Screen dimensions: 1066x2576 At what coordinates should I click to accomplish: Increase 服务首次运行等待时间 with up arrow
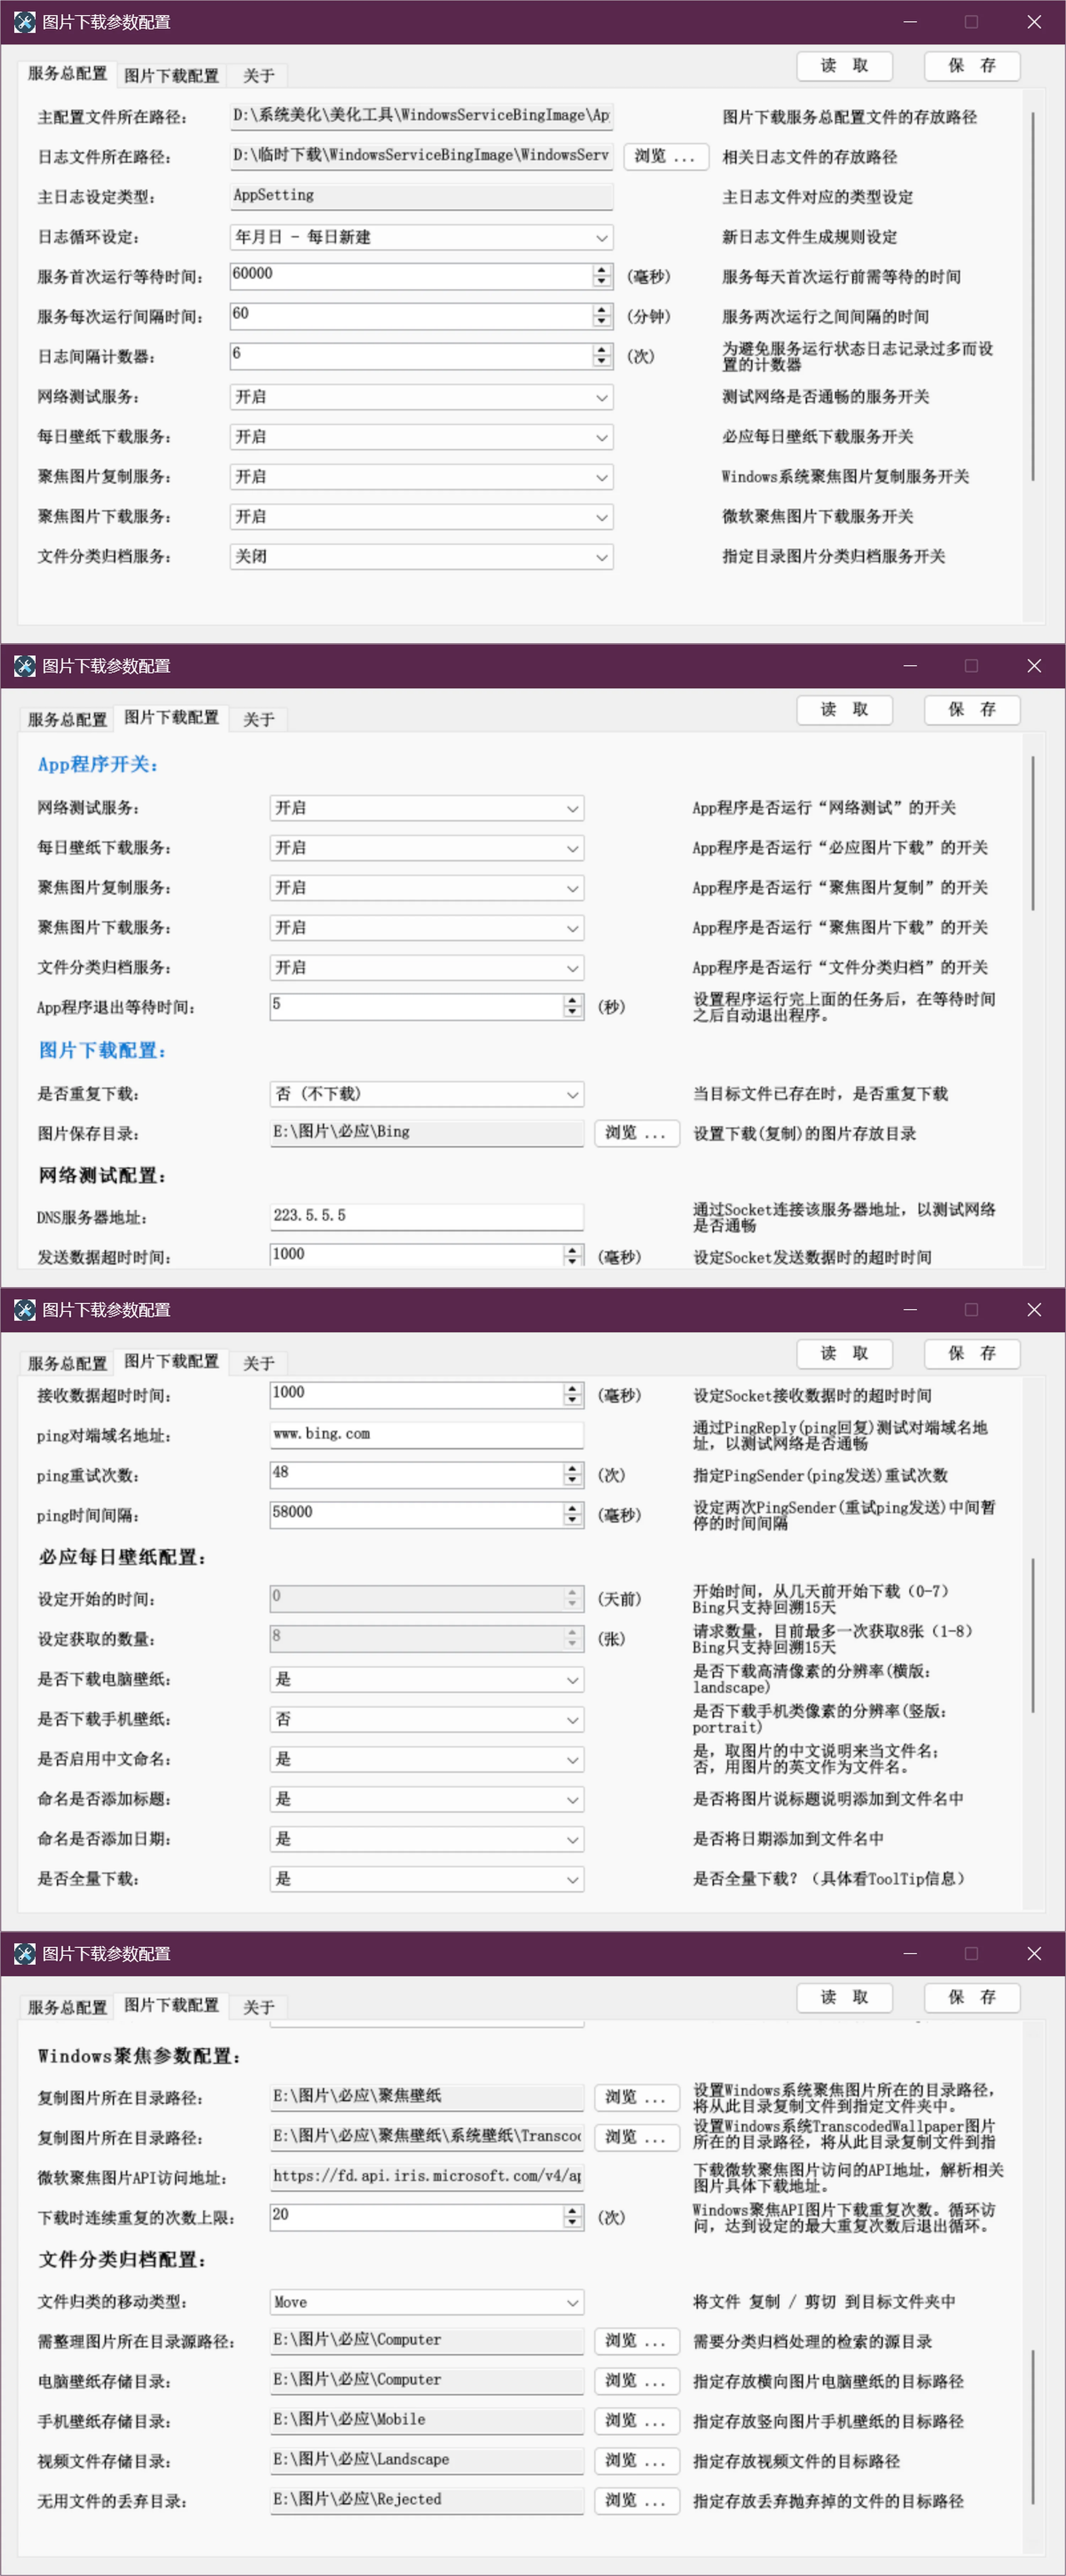[x=602, y=270]
